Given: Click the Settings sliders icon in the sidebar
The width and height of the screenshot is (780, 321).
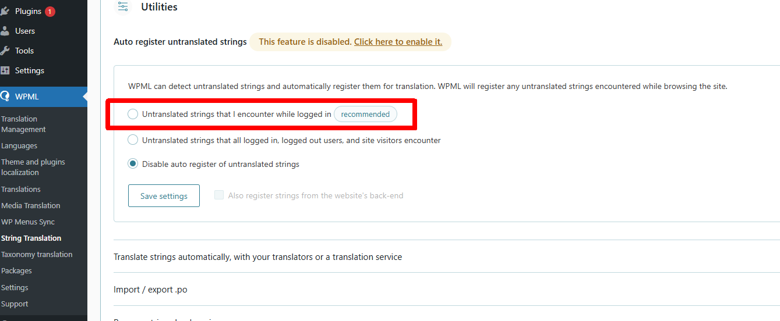Looking at the screenshot, I should (5, 70).
